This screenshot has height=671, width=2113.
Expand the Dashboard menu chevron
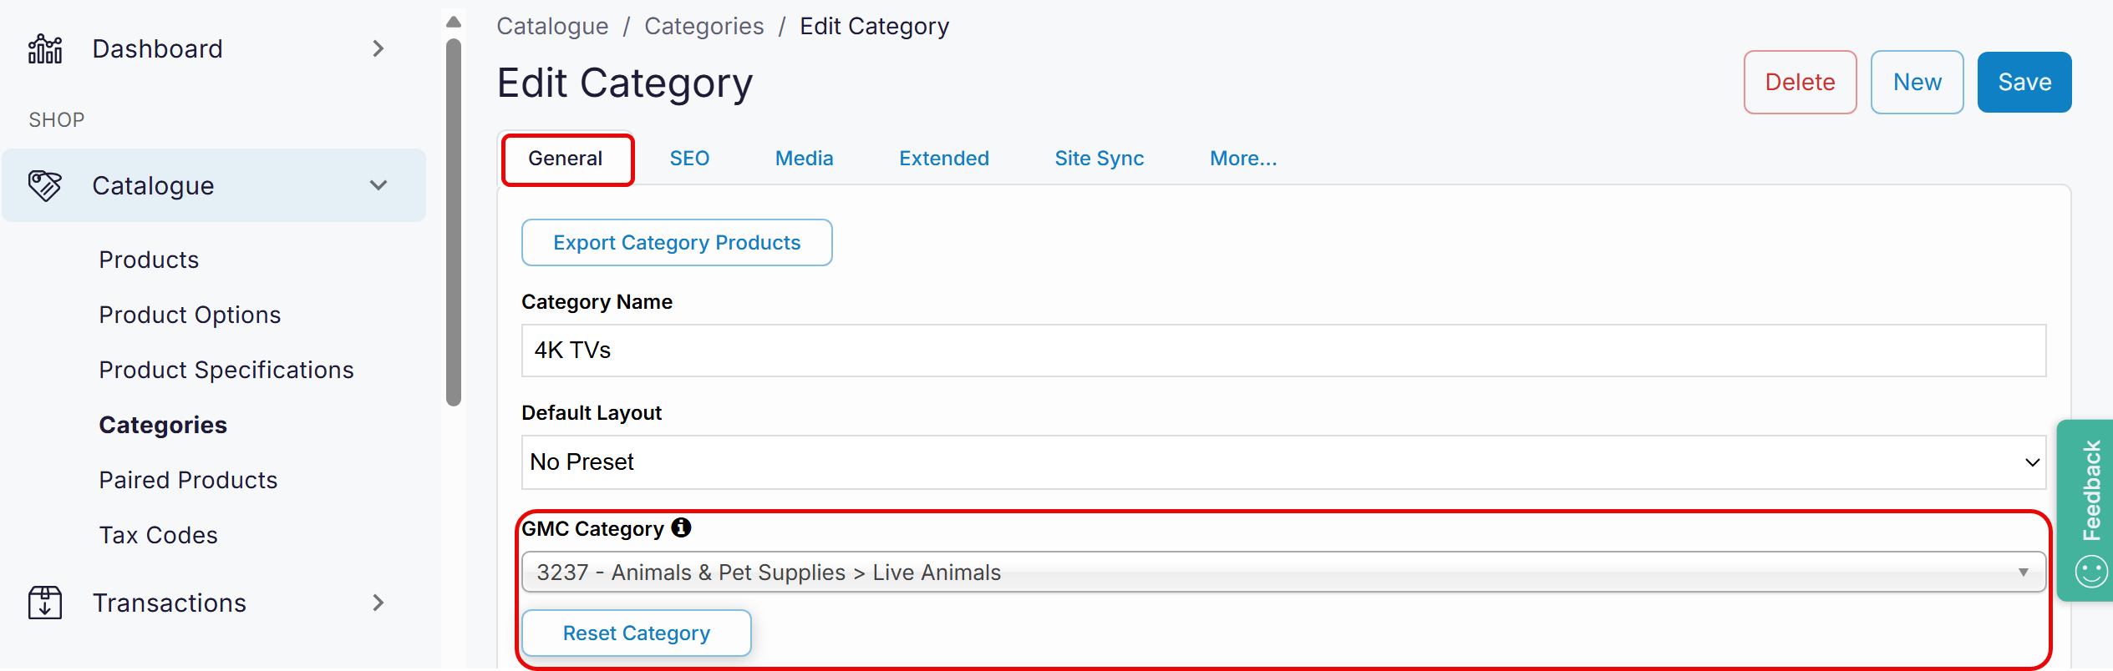click(378, 49)
